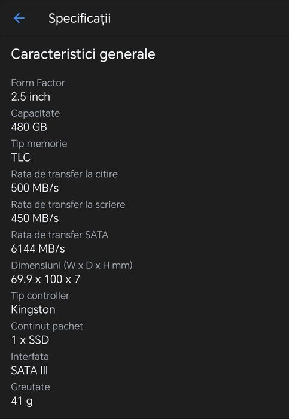Select the Rata de transfer la citire label
This screenshot has height=419, width=289.
(65, 174)
